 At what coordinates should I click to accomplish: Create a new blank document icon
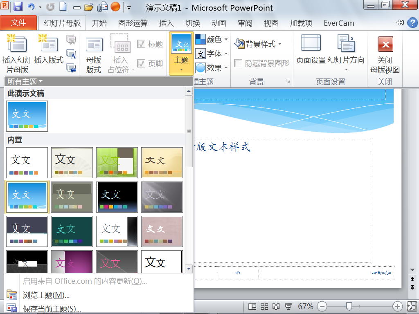click(x=63, y=7)
